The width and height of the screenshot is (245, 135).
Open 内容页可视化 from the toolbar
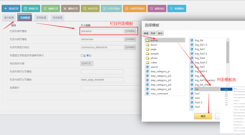coord(135,8)
